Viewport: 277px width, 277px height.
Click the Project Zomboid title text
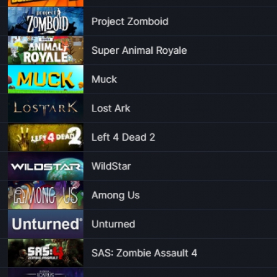click(x=130, y=22)
